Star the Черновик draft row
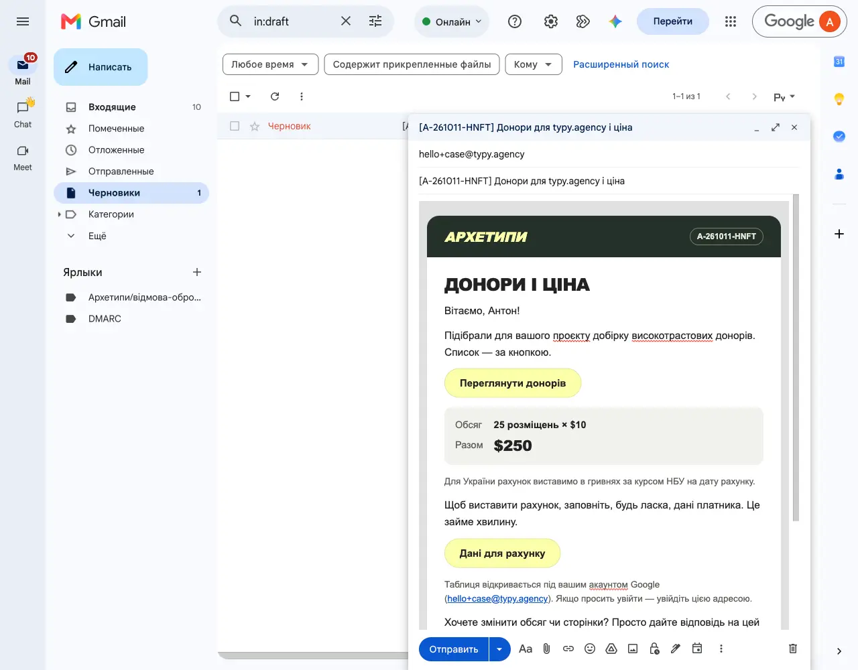Image resolution: width=858 pixels, height=670 pixels. (x=255, y=126)
